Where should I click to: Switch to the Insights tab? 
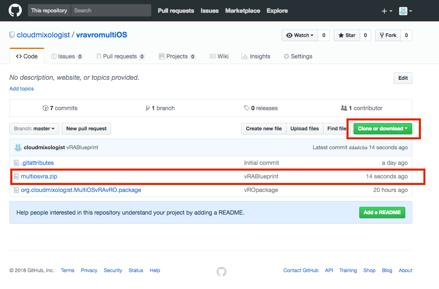coord(256,56)
